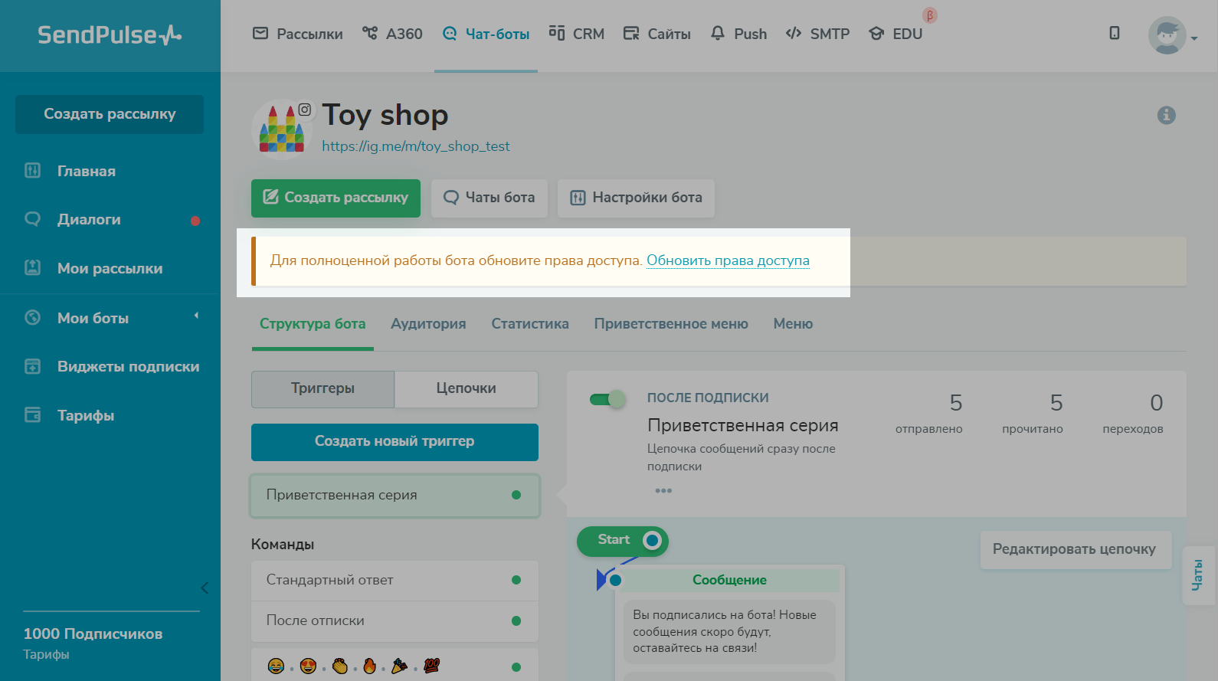Image resolution: width=1218 pixels, height=681 pixels.
Task: Click the info icon next to Toy shop
Action: 1166,115
